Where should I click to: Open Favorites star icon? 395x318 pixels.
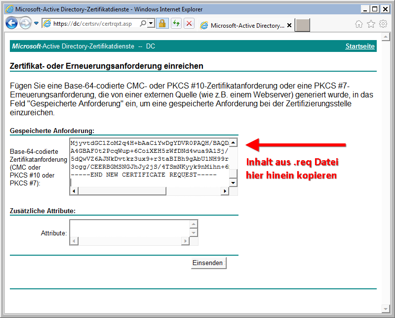[x=371, y=24]
